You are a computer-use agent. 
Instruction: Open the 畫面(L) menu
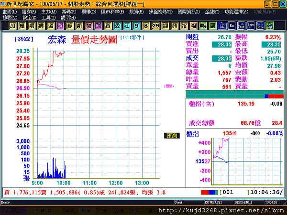(x=10, y=11)
